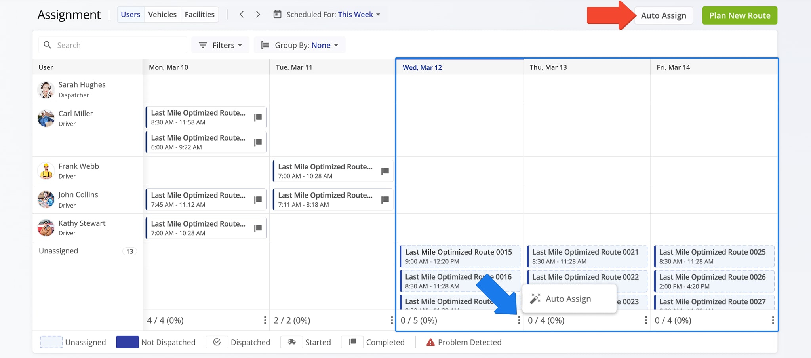Select Auto Assign from the context menu
Screen dimensions: 811x358
click(568, 299)
